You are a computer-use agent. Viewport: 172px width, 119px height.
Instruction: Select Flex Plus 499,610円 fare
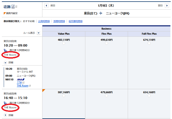pos(106,43)
